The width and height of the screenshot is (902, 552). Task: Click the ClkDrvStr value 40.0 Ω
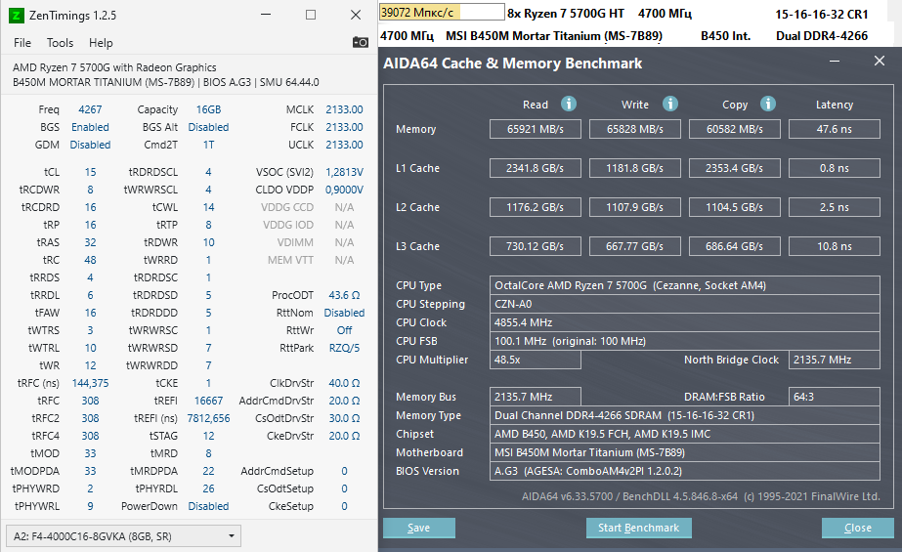344,383
